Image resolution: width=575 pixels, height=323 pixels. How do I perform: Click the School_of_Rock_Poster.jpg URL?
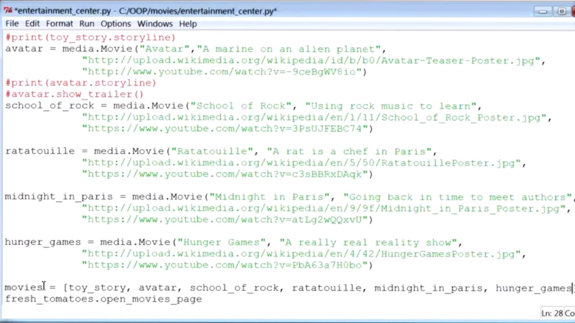(x=314, y=117)
